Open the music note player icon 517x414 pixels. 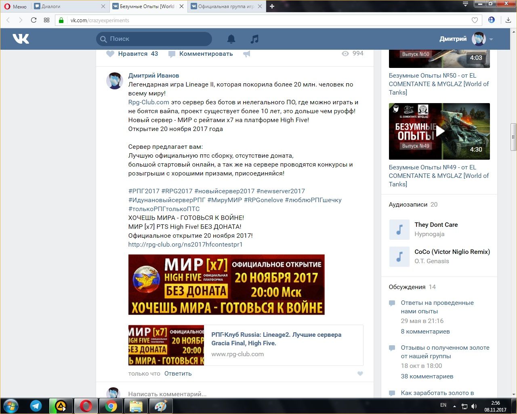(254, 39)
